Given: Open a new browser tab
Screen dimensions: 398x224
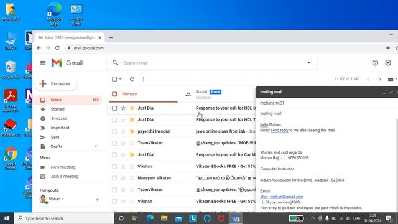Looking at the screenshot, I should (x=111, y=37).
